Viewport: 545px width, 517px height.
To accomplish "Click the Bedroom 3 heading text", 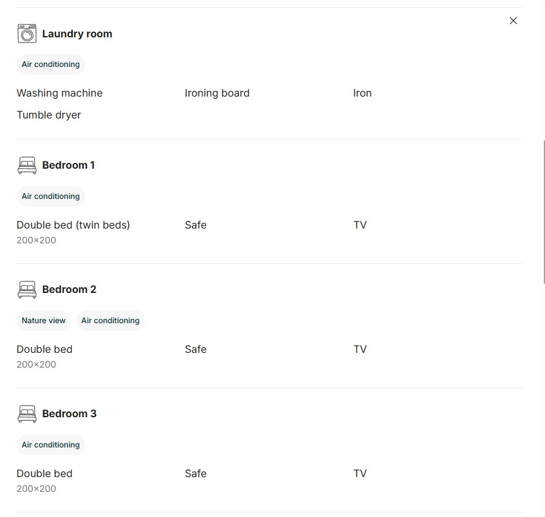I will coord(69,414).
